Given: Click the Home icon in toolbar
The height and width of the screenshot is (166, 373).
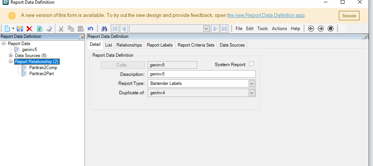Looking at the screenshot, I should [331, 29].
